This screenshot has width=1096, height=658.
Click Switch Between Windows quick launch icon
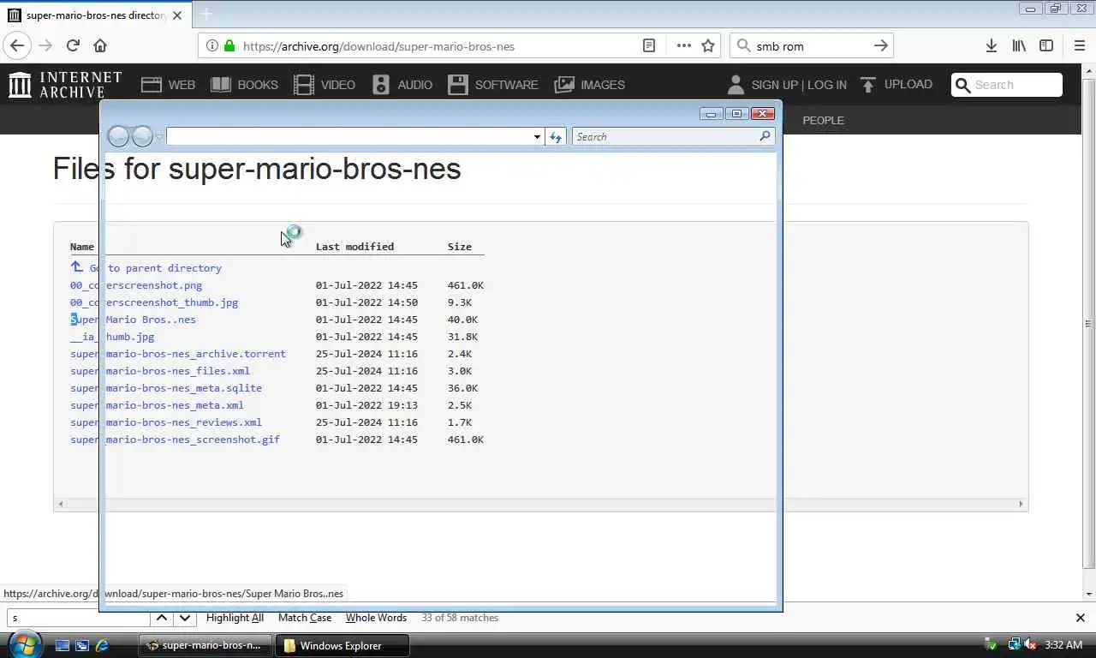(x=82, y=645)
